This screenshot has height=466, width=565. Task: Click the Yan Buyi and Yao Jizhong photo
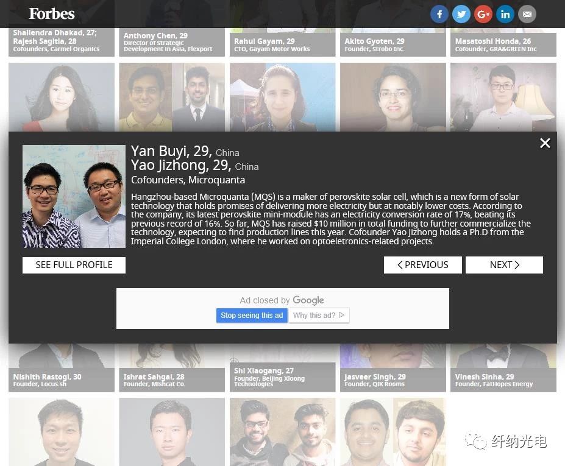point(74,196)
